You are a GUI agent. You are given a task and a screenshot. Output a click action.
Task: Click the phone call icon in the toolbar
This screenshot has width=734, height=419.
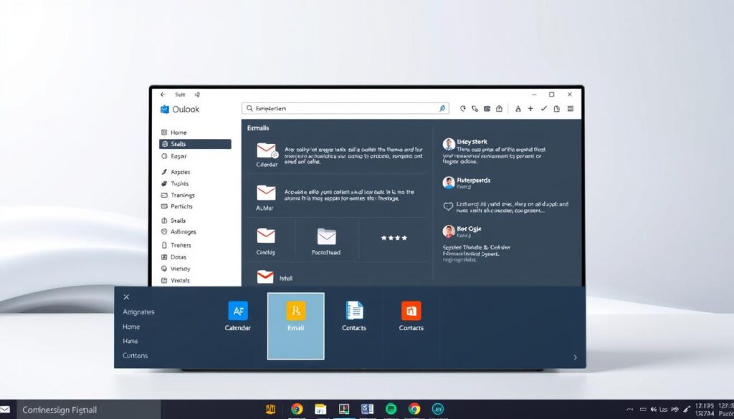(475, 108)
